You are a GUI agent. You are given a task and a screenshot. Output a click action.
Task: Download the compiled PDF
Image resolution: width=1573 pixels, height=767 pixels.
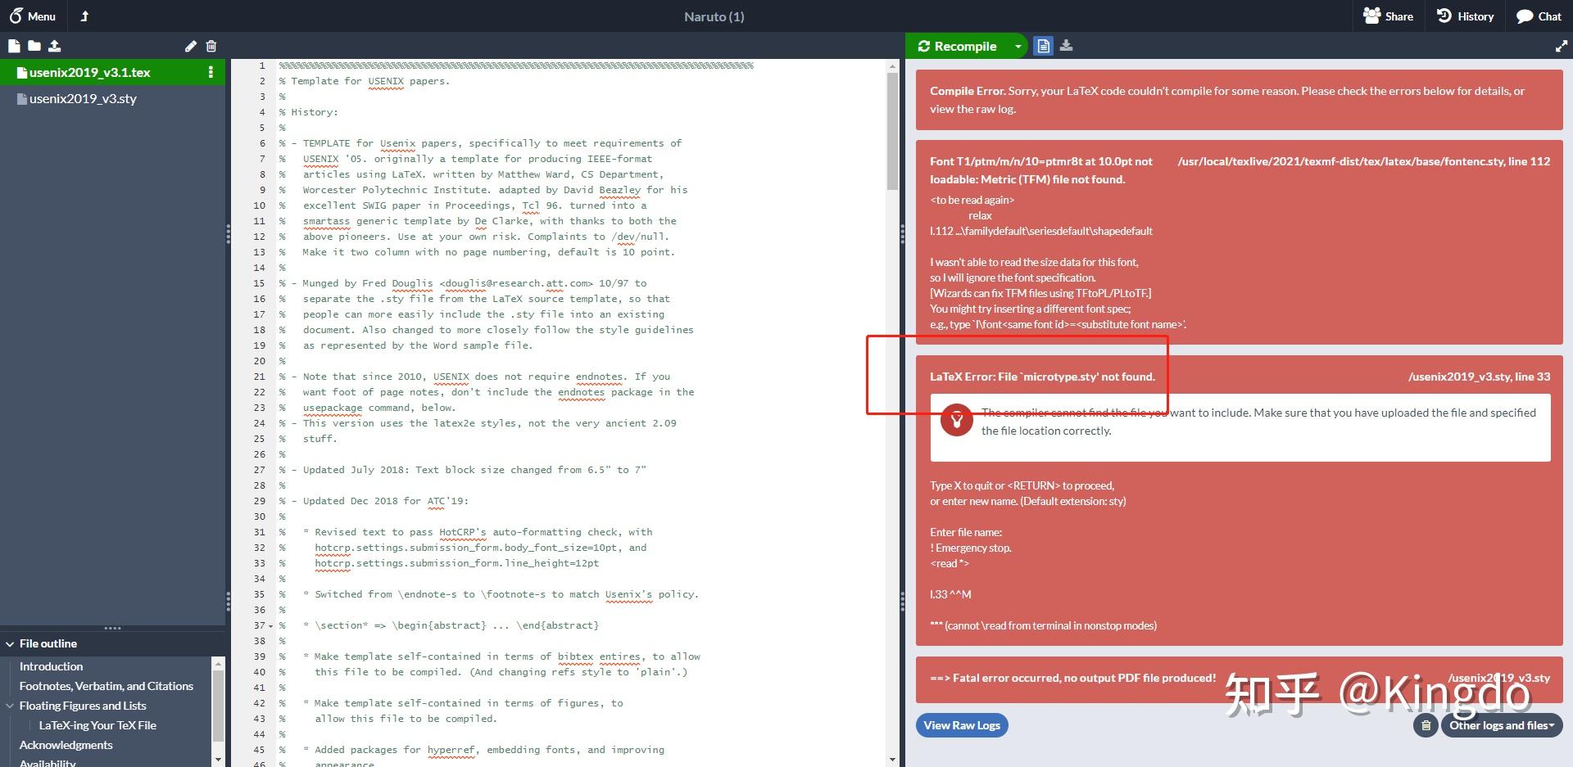(x=1066, y=46)
